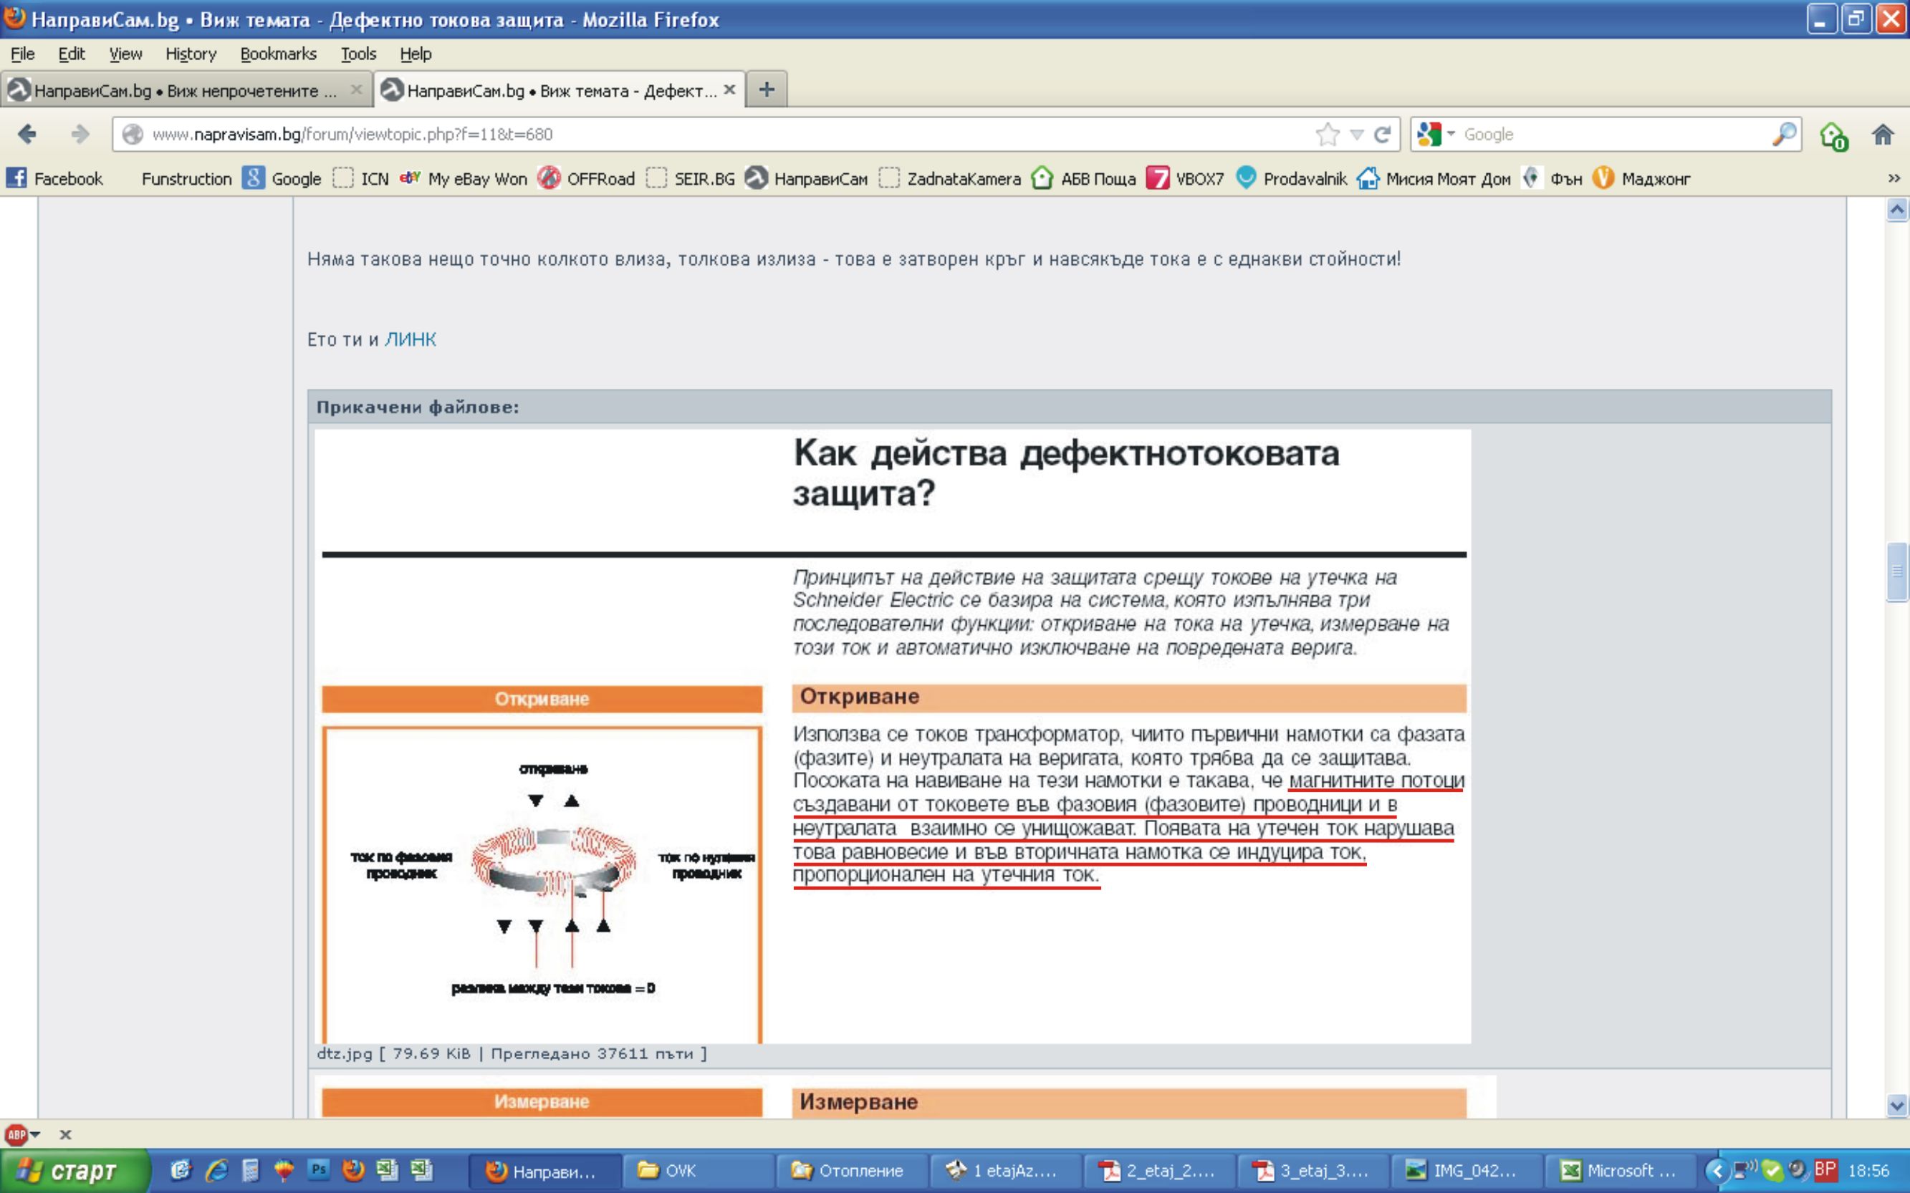Click the browser Back arrow button
This screenshot has height=1193, width=1910.
point(27,134)
